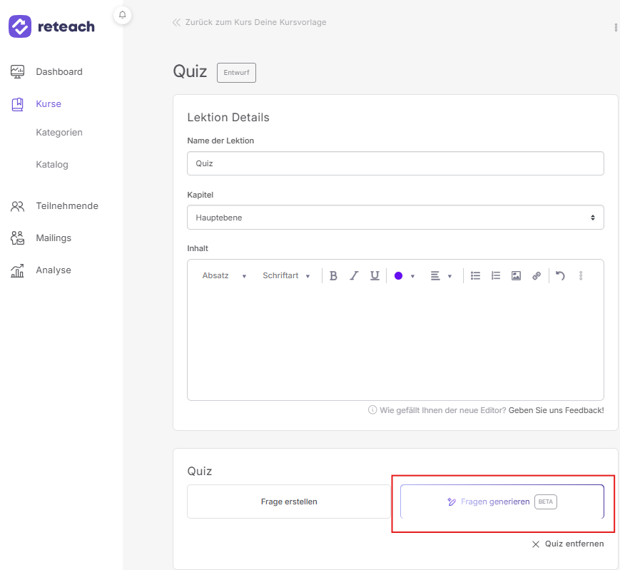Click the 'Name der Lektion' label

point(220,141)
